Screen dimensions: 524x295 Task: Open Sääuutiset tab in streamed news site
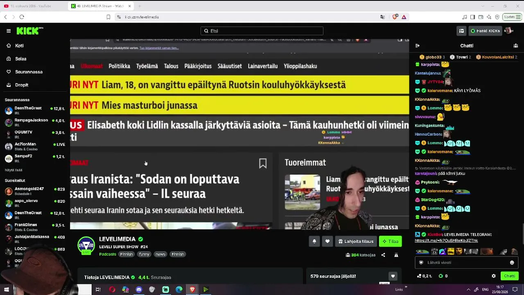click(230, 66)
